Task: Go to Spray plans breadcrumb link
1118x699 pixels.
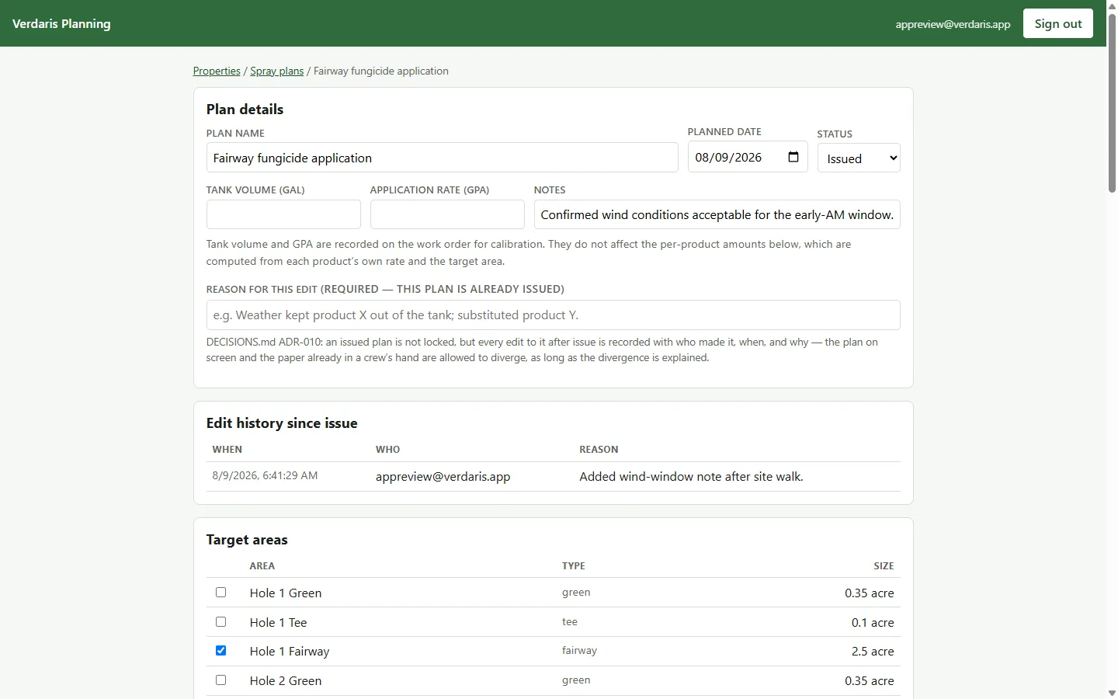Action: tap(276, 71)
